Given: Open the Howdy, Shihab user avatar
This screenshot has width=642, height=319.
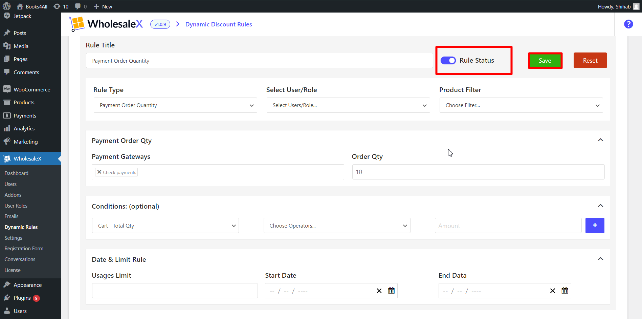Looking at the screenshot, I should 636,6.
